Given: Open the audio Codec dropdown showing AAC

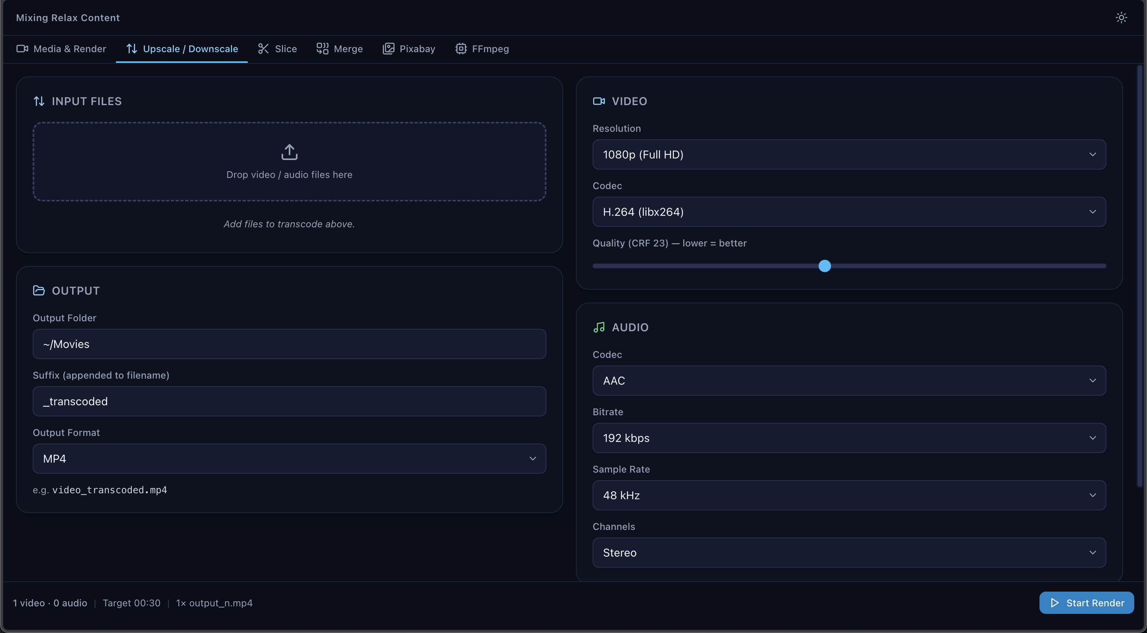Looking at the screenshot, I should coord(849,381).
